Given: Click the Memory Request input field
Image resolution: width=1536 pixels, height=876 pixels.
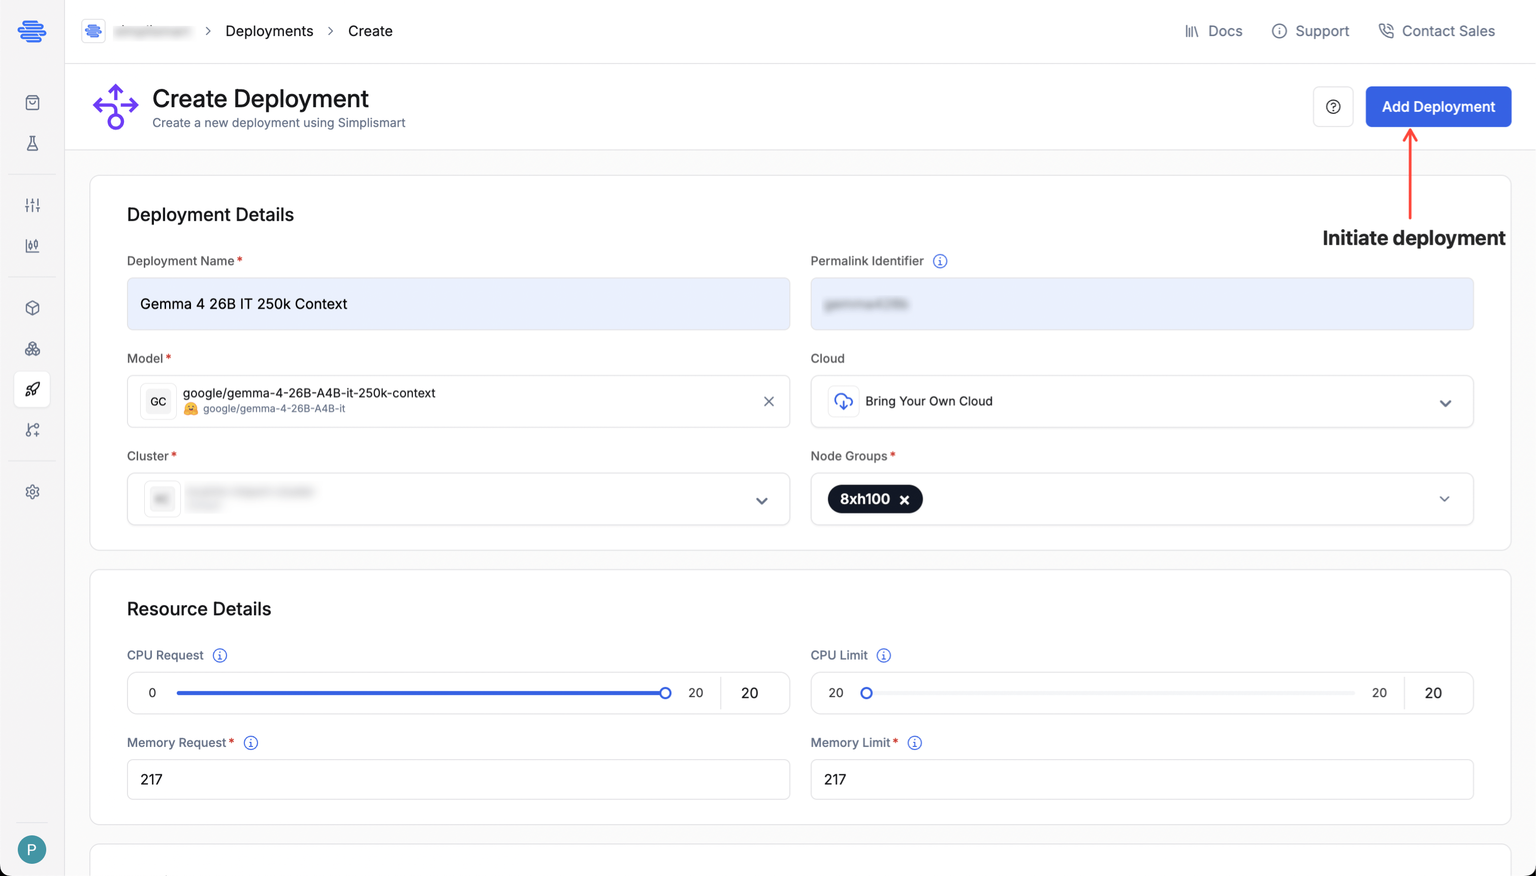Looking at the screenshot, I should click(x=458, y=780).
